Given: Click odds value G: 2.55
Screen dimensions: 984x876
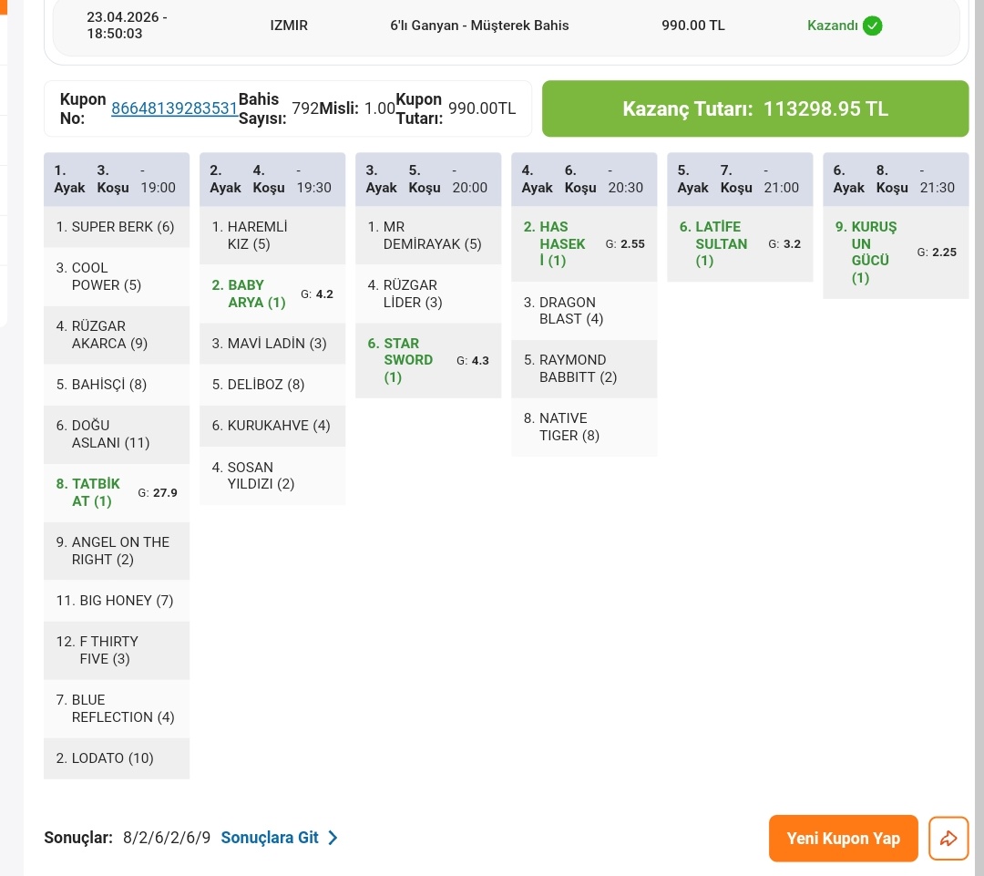Looking at the screenshot, I should pos(625,243).
